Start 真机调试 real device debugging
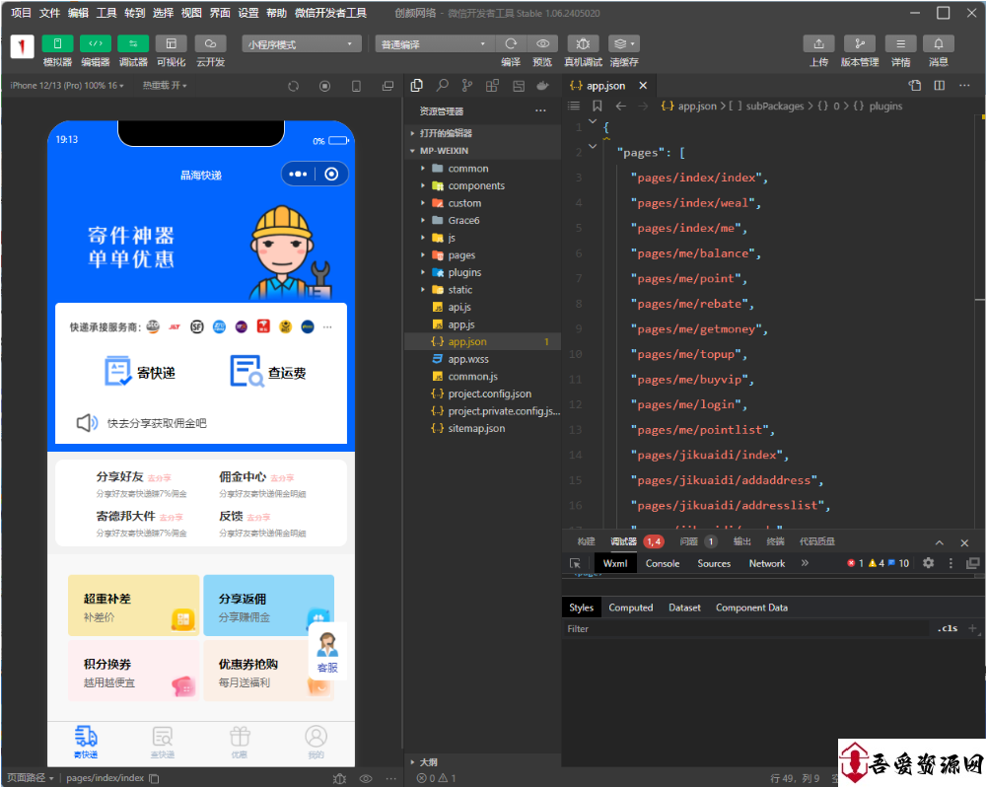 583,44
